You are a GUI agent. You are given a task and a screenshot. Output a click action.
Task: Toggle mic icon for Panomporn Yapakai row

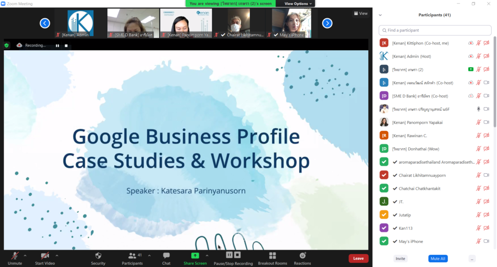tap(479, 123)
